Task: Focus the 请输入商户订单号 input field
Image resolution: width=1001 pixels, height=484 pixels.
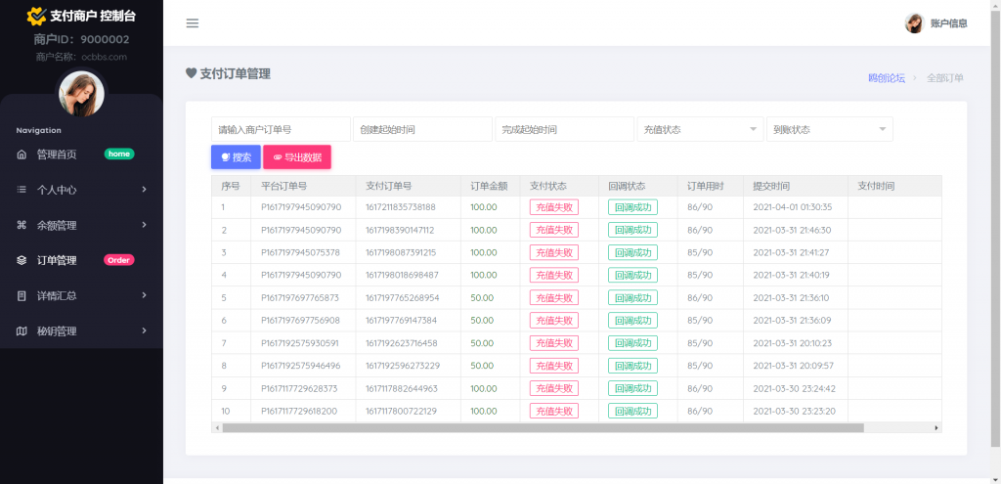Action: click(x=281, y=129)
